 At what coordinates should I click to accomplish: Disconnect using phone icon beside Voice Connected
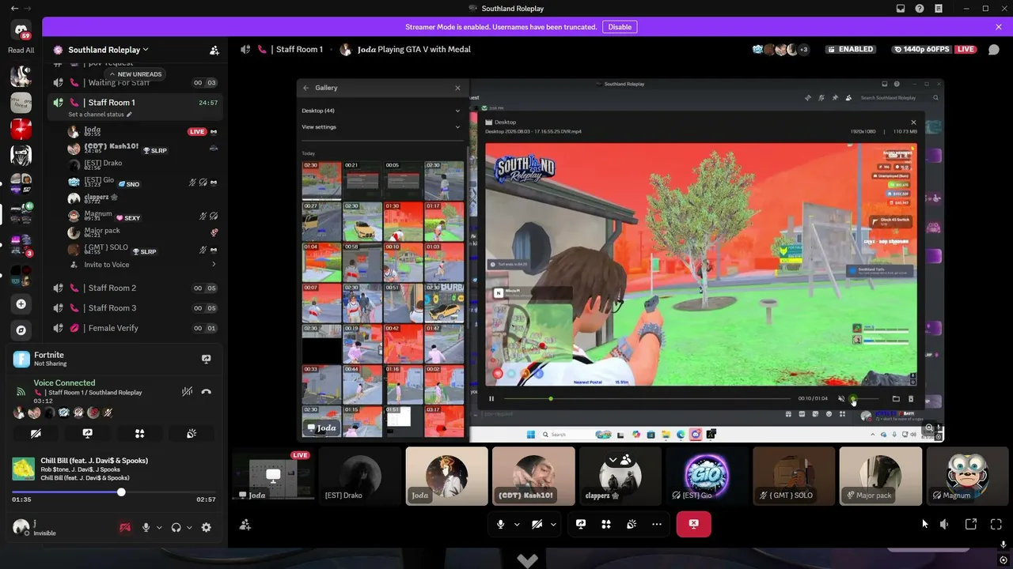click(x=207, y=391)
